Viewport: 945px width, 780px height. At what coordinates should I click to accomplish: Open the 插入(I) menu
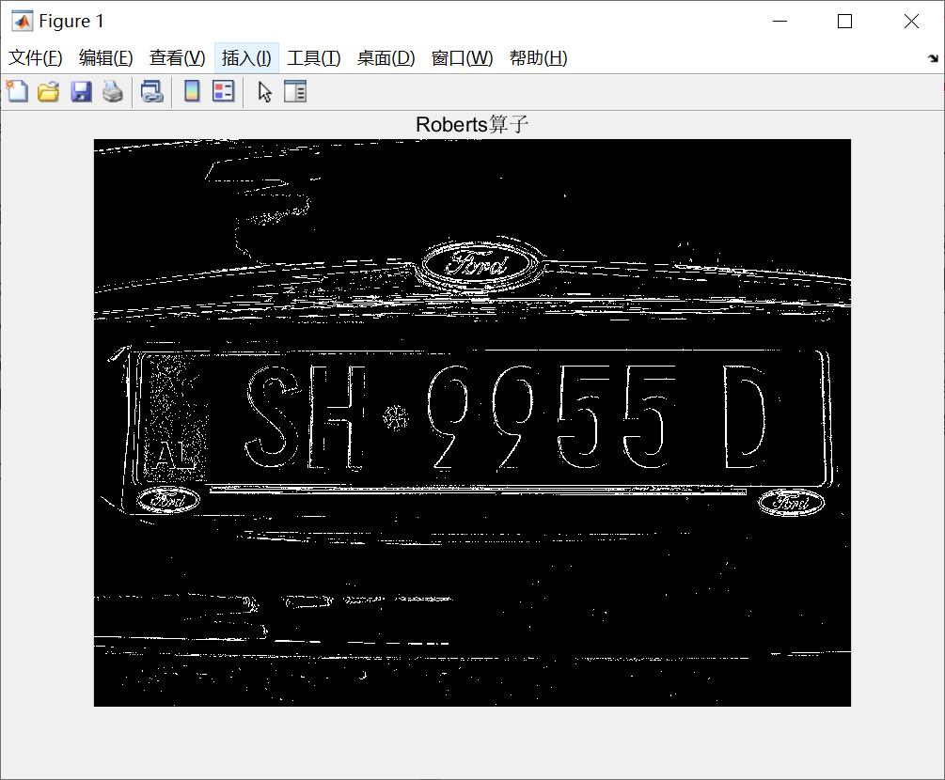[x=246, y=58]
